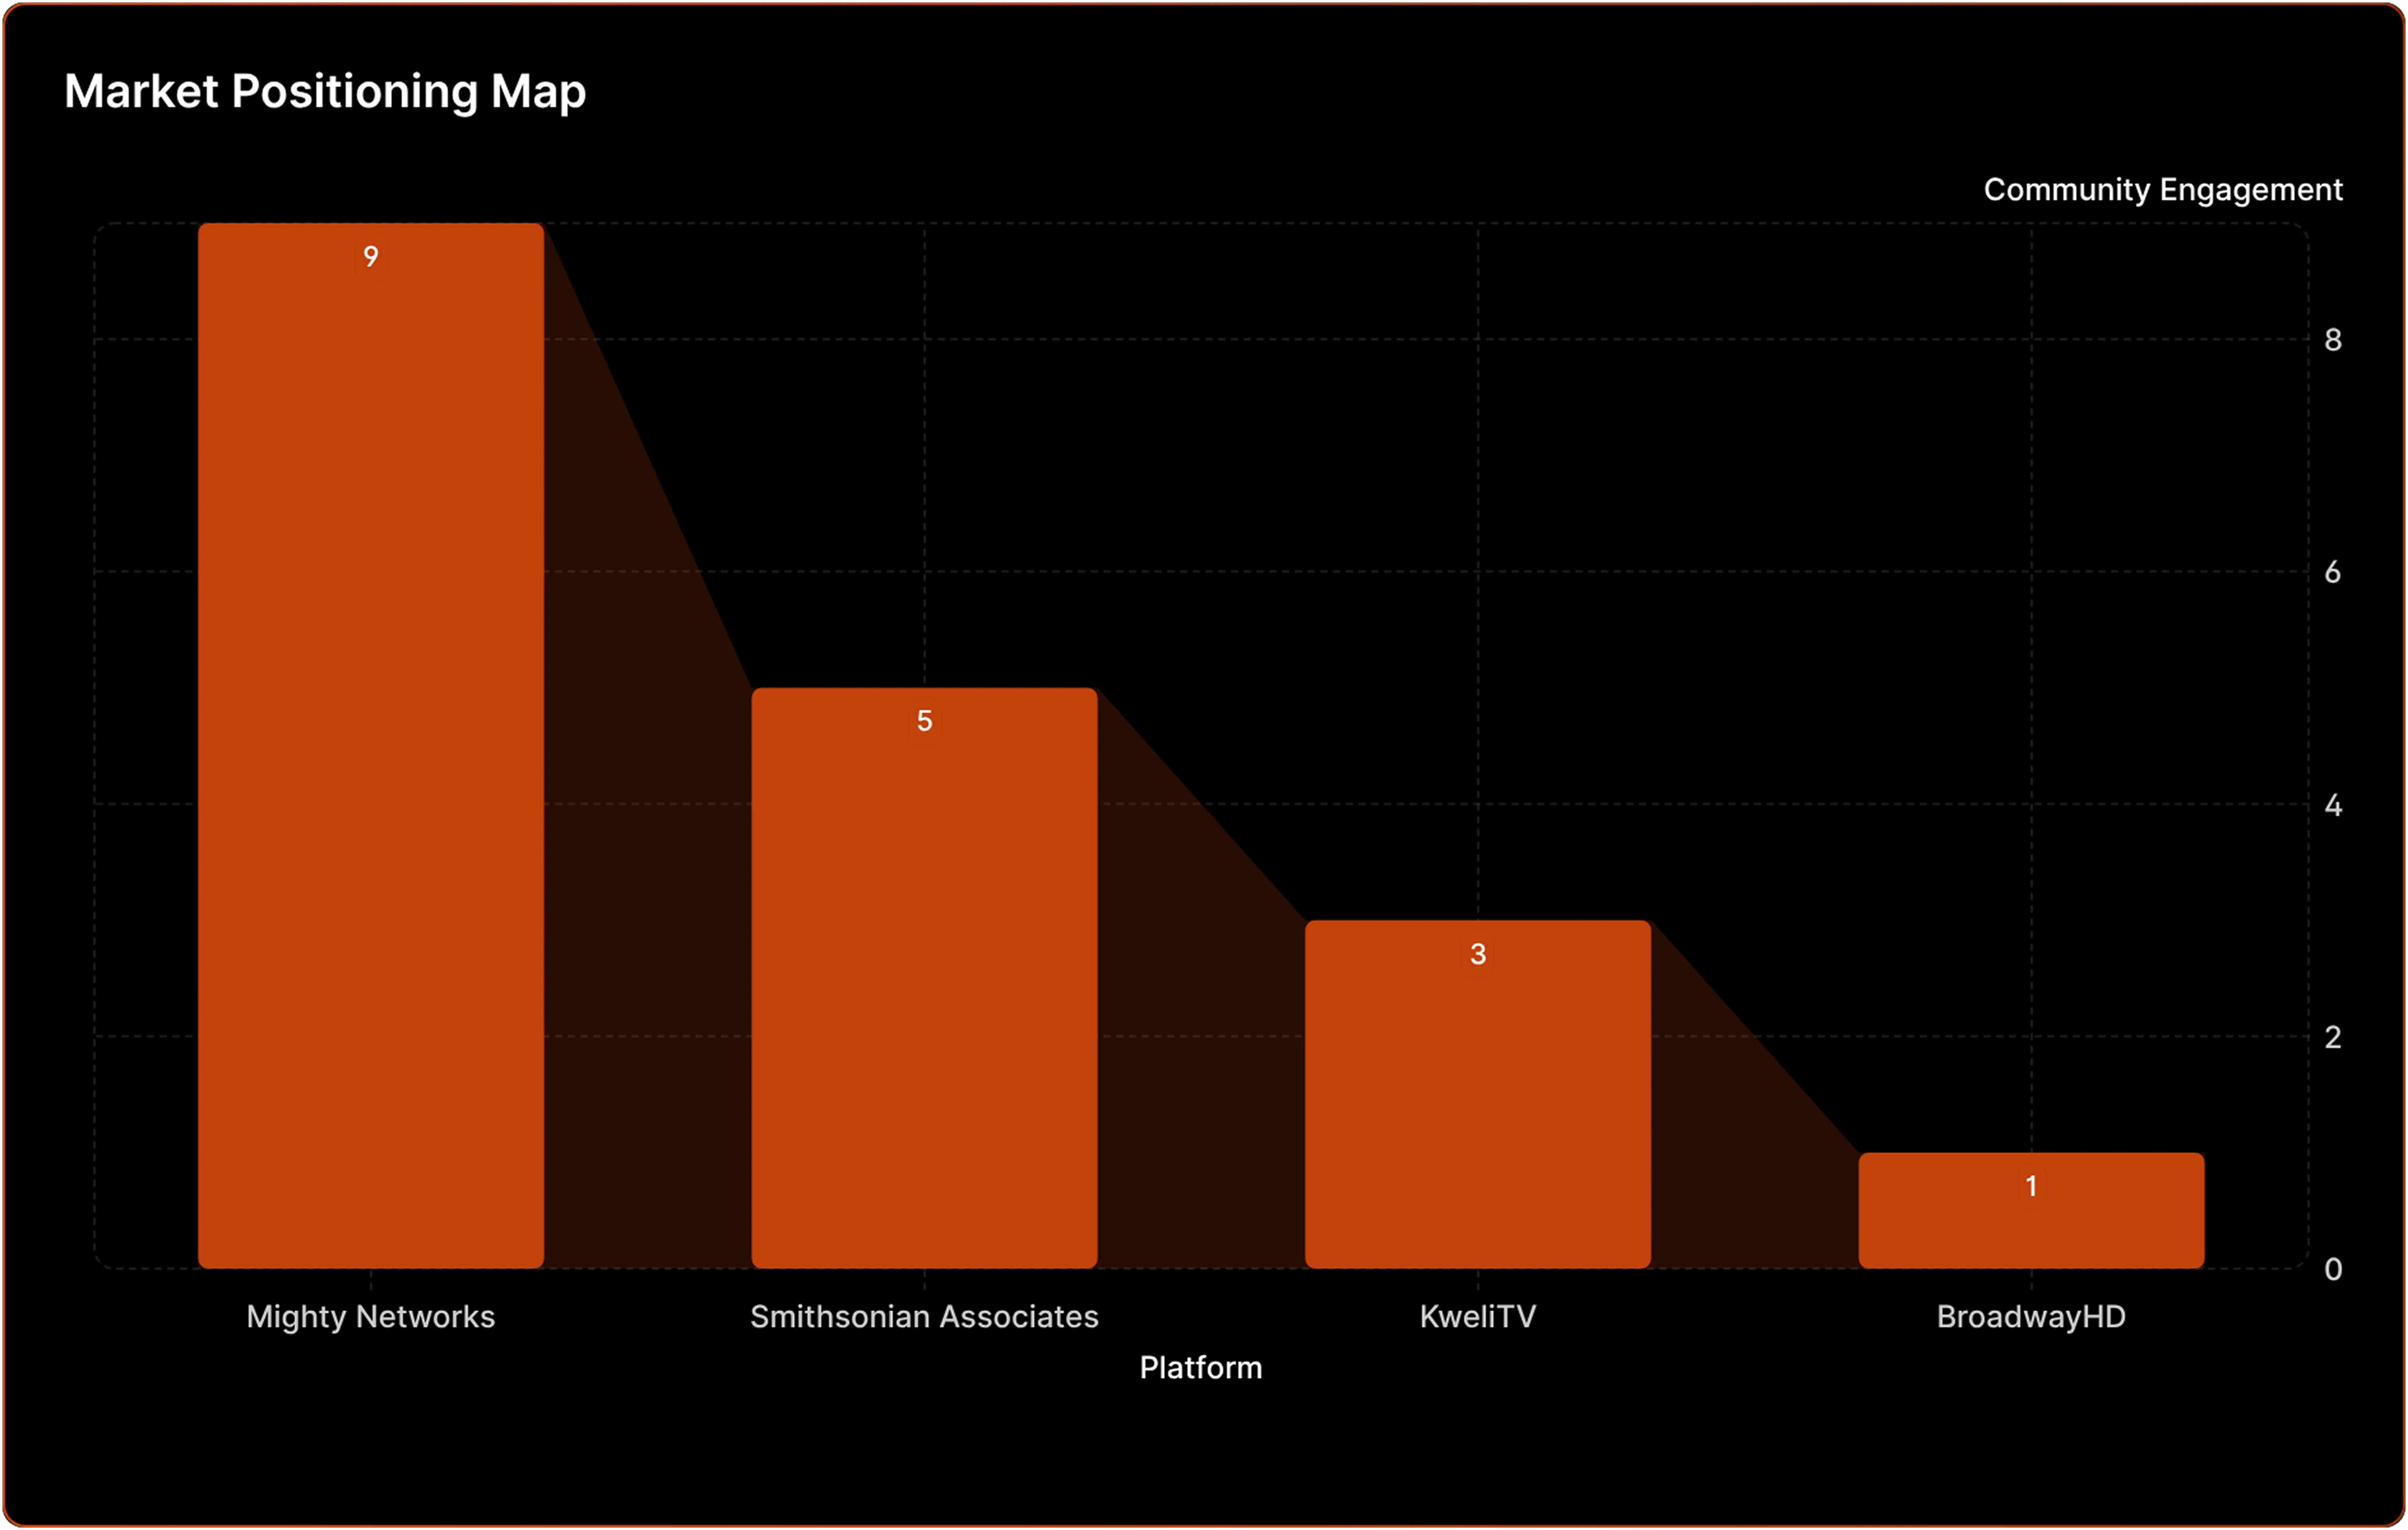The image size is (2408, 1530).
Task: Click the Smithsonian Associates axis label
Action: pos(924,1316)
